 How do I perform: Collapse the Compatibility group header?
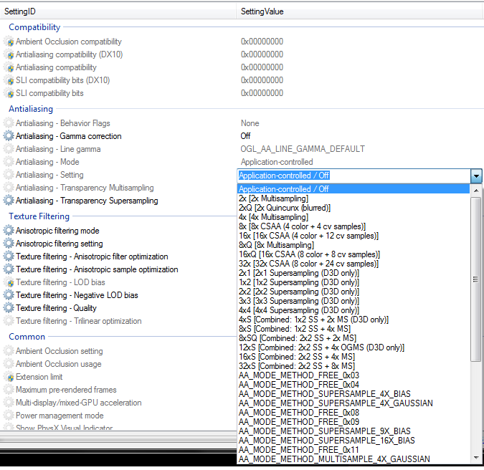tap(34, 27)
